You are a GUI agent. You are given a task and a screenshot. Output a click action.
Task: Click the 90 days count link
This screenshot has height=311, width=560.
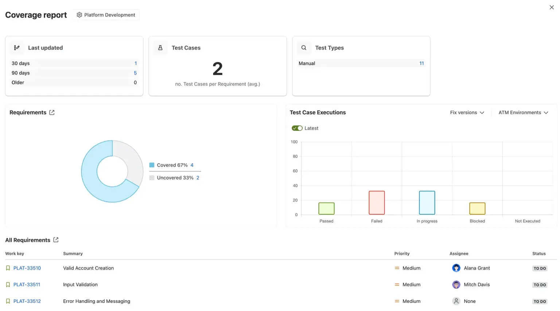tap(135, 73)
